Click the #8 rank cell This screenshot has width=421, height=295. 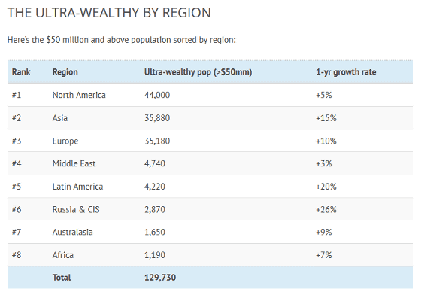coord(17,255)
